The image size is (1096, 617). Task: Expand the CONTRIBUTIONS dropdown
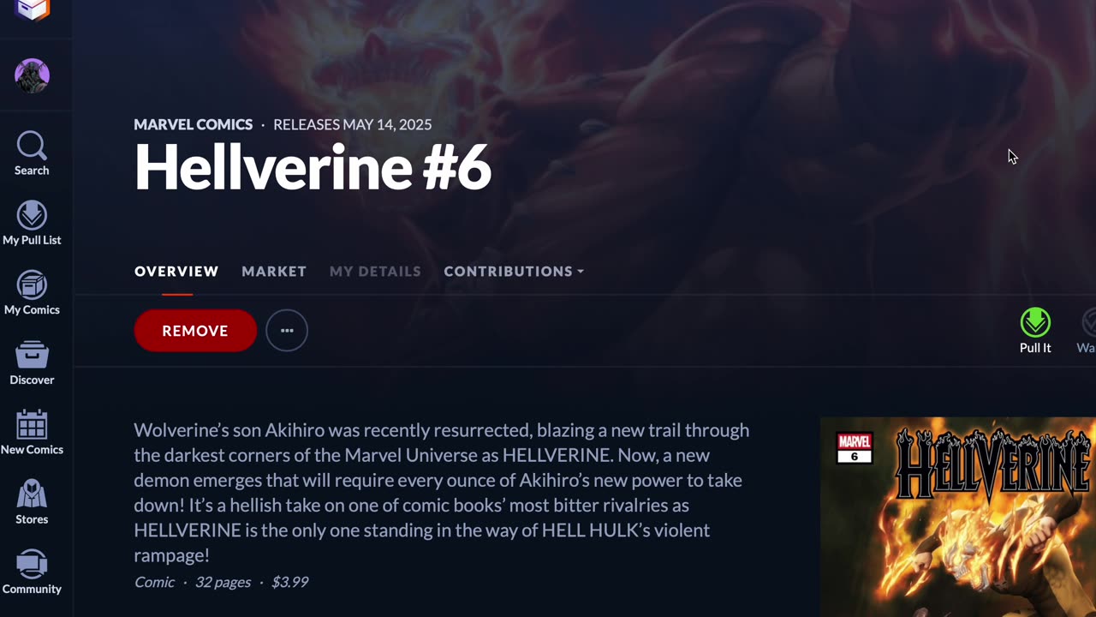click(x=514, y=272)
